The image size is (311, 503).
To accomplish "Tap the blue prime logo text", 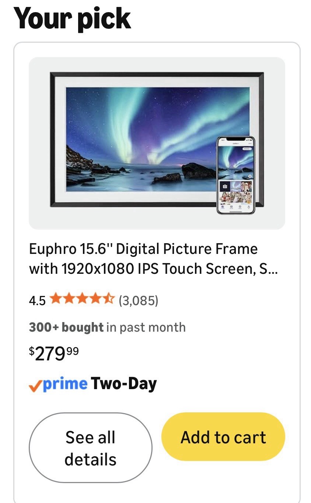I will [x=65, y=384].
